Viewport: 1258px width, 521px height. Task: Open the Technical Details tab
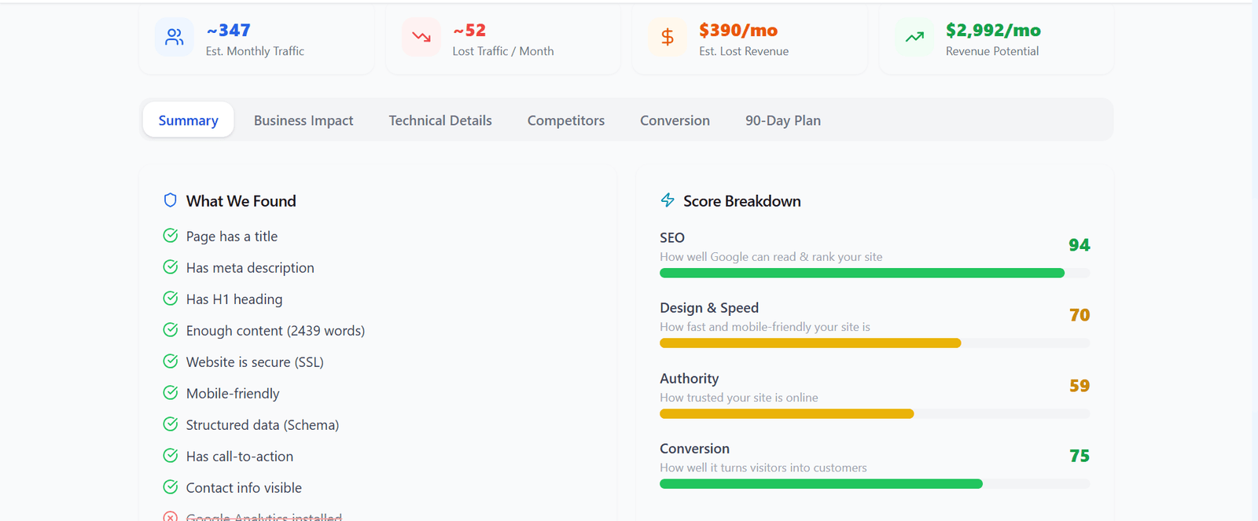click(x=440, y=120)
